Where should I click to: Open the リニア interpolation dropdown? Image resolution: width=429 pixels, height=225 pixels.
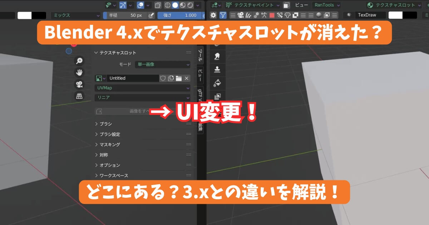pyautogui.click(x=142, y=97)
